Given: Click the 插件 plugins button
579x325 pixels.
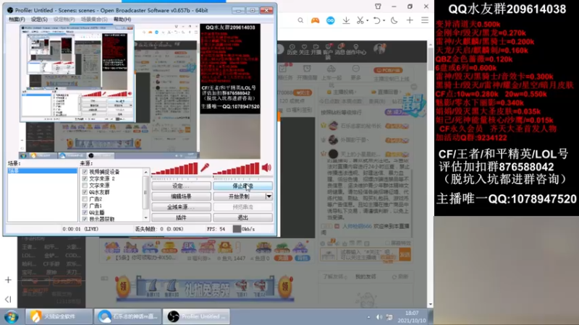Looking at the screenshot, I should coord(181,218).
